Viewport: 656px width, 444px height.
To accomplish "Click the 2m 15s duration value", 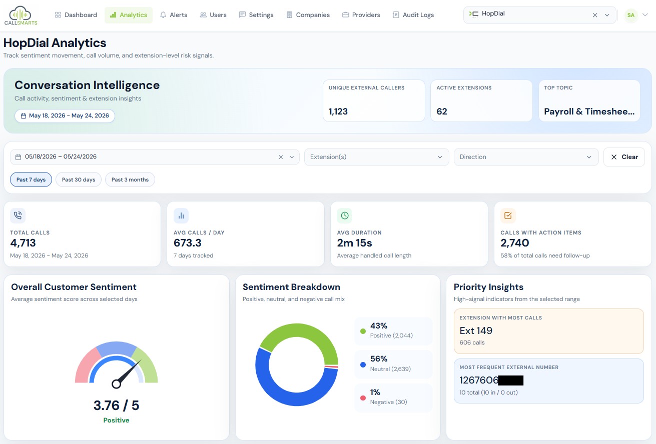I will click(354, 243).
